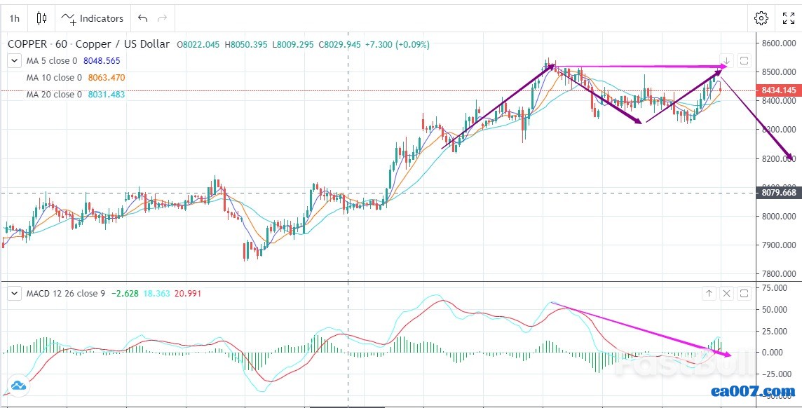Maximize the MACD pane

[745, 294]
